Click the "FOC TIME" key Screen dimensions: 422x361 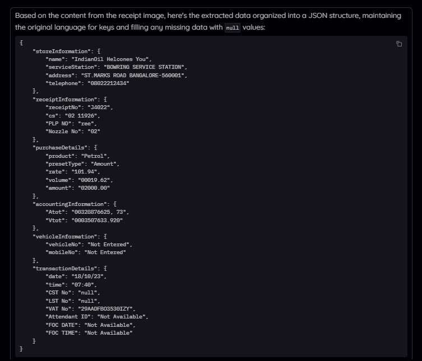[x=62, y=333]
